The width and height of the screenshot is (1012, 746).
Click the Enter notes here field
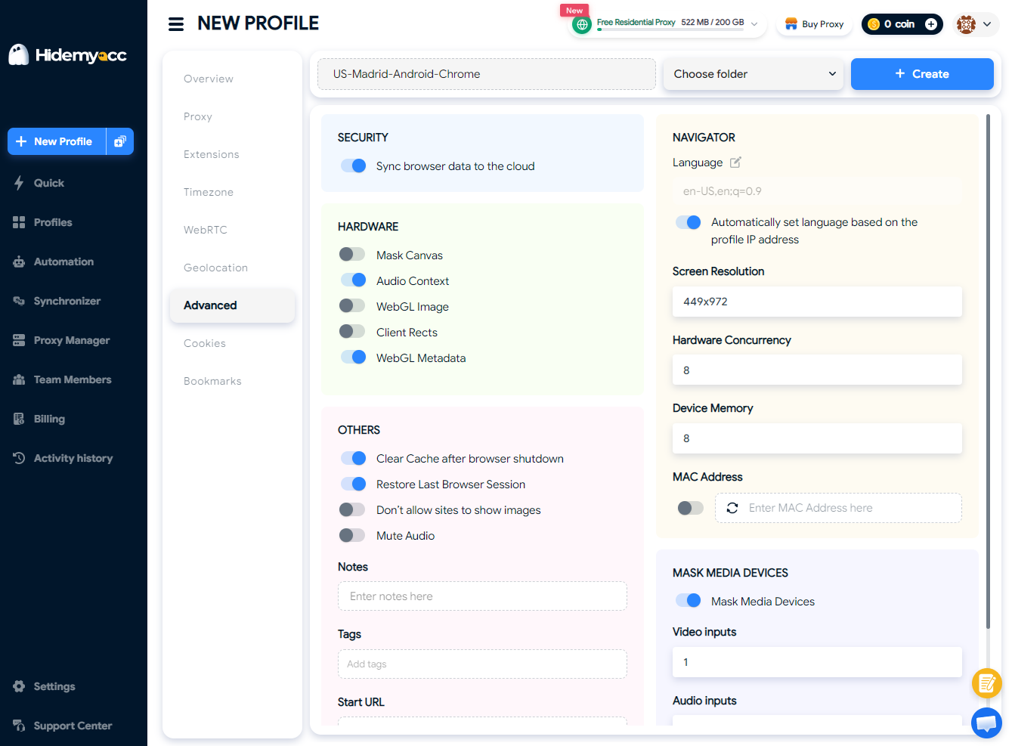tap(482, 596)
